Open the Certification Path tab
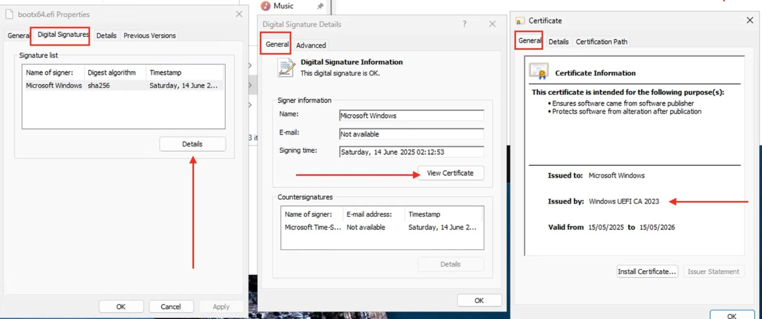The width and height of the screenshot is (762, 319). click(x=602, y=41)
